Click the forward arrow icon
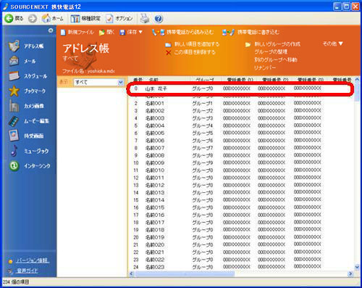This screenshot has width=362, height=288. 33,19
